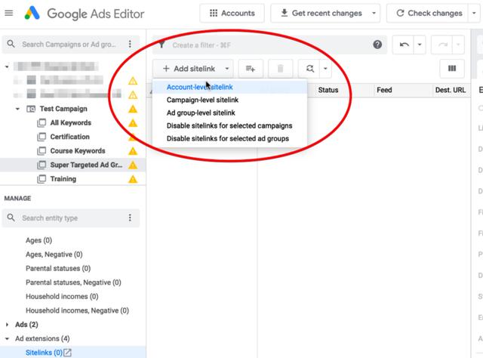Select Course Keywords ad group
The width and height of the screenshot is (483, 358).
click(x=78, y=151)
